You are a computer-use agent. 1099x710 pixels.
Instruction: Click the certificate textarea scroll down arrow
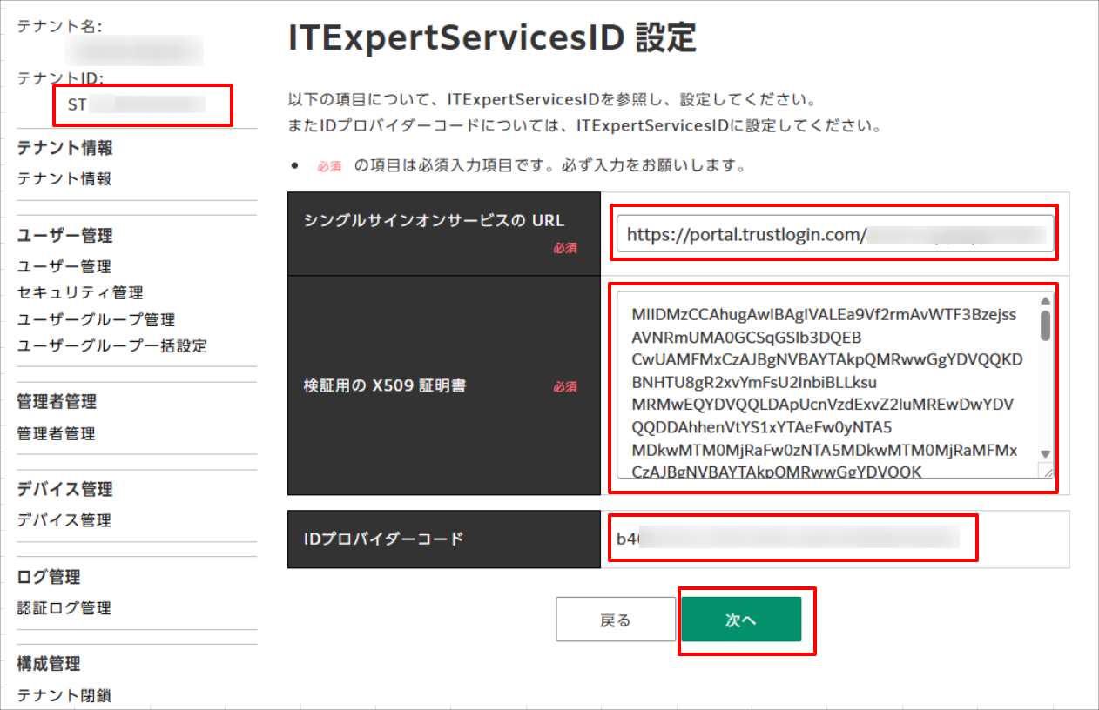(1046, 454)
